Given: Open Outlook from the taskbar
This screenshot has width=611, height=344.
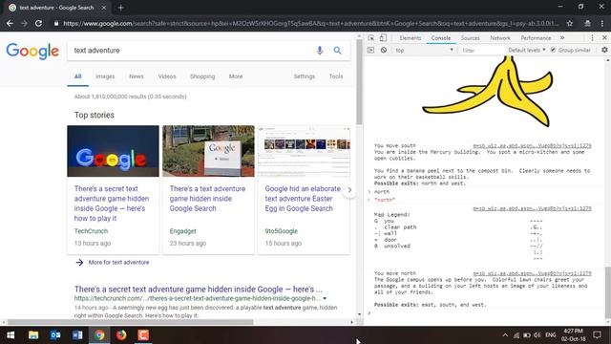Looking at the screenshot, I should (x=55, y=335).
